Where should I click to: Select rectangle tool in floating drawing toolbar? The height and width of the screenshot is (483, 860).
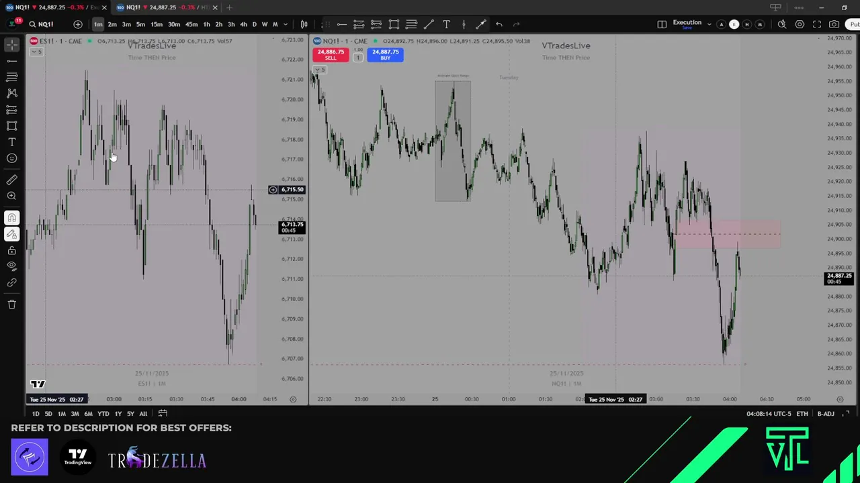pos(394,24)
